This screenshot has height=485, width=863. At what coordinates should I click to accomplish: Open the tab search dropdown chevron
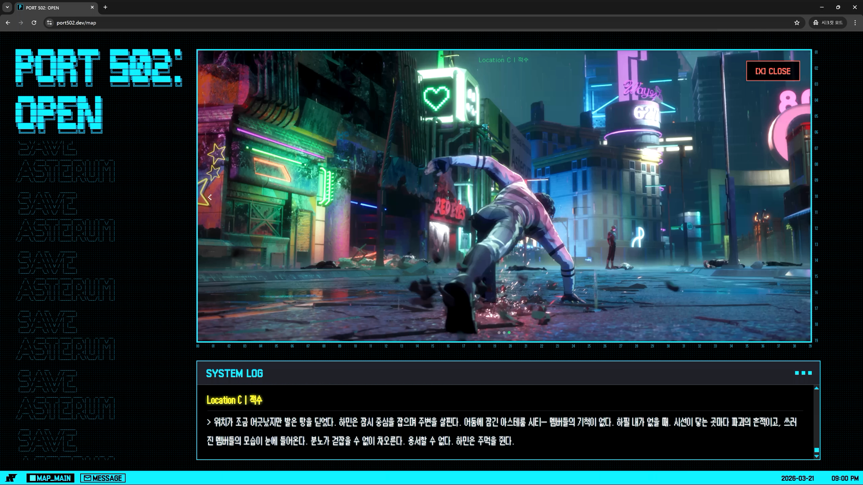[x=7, y=7]
